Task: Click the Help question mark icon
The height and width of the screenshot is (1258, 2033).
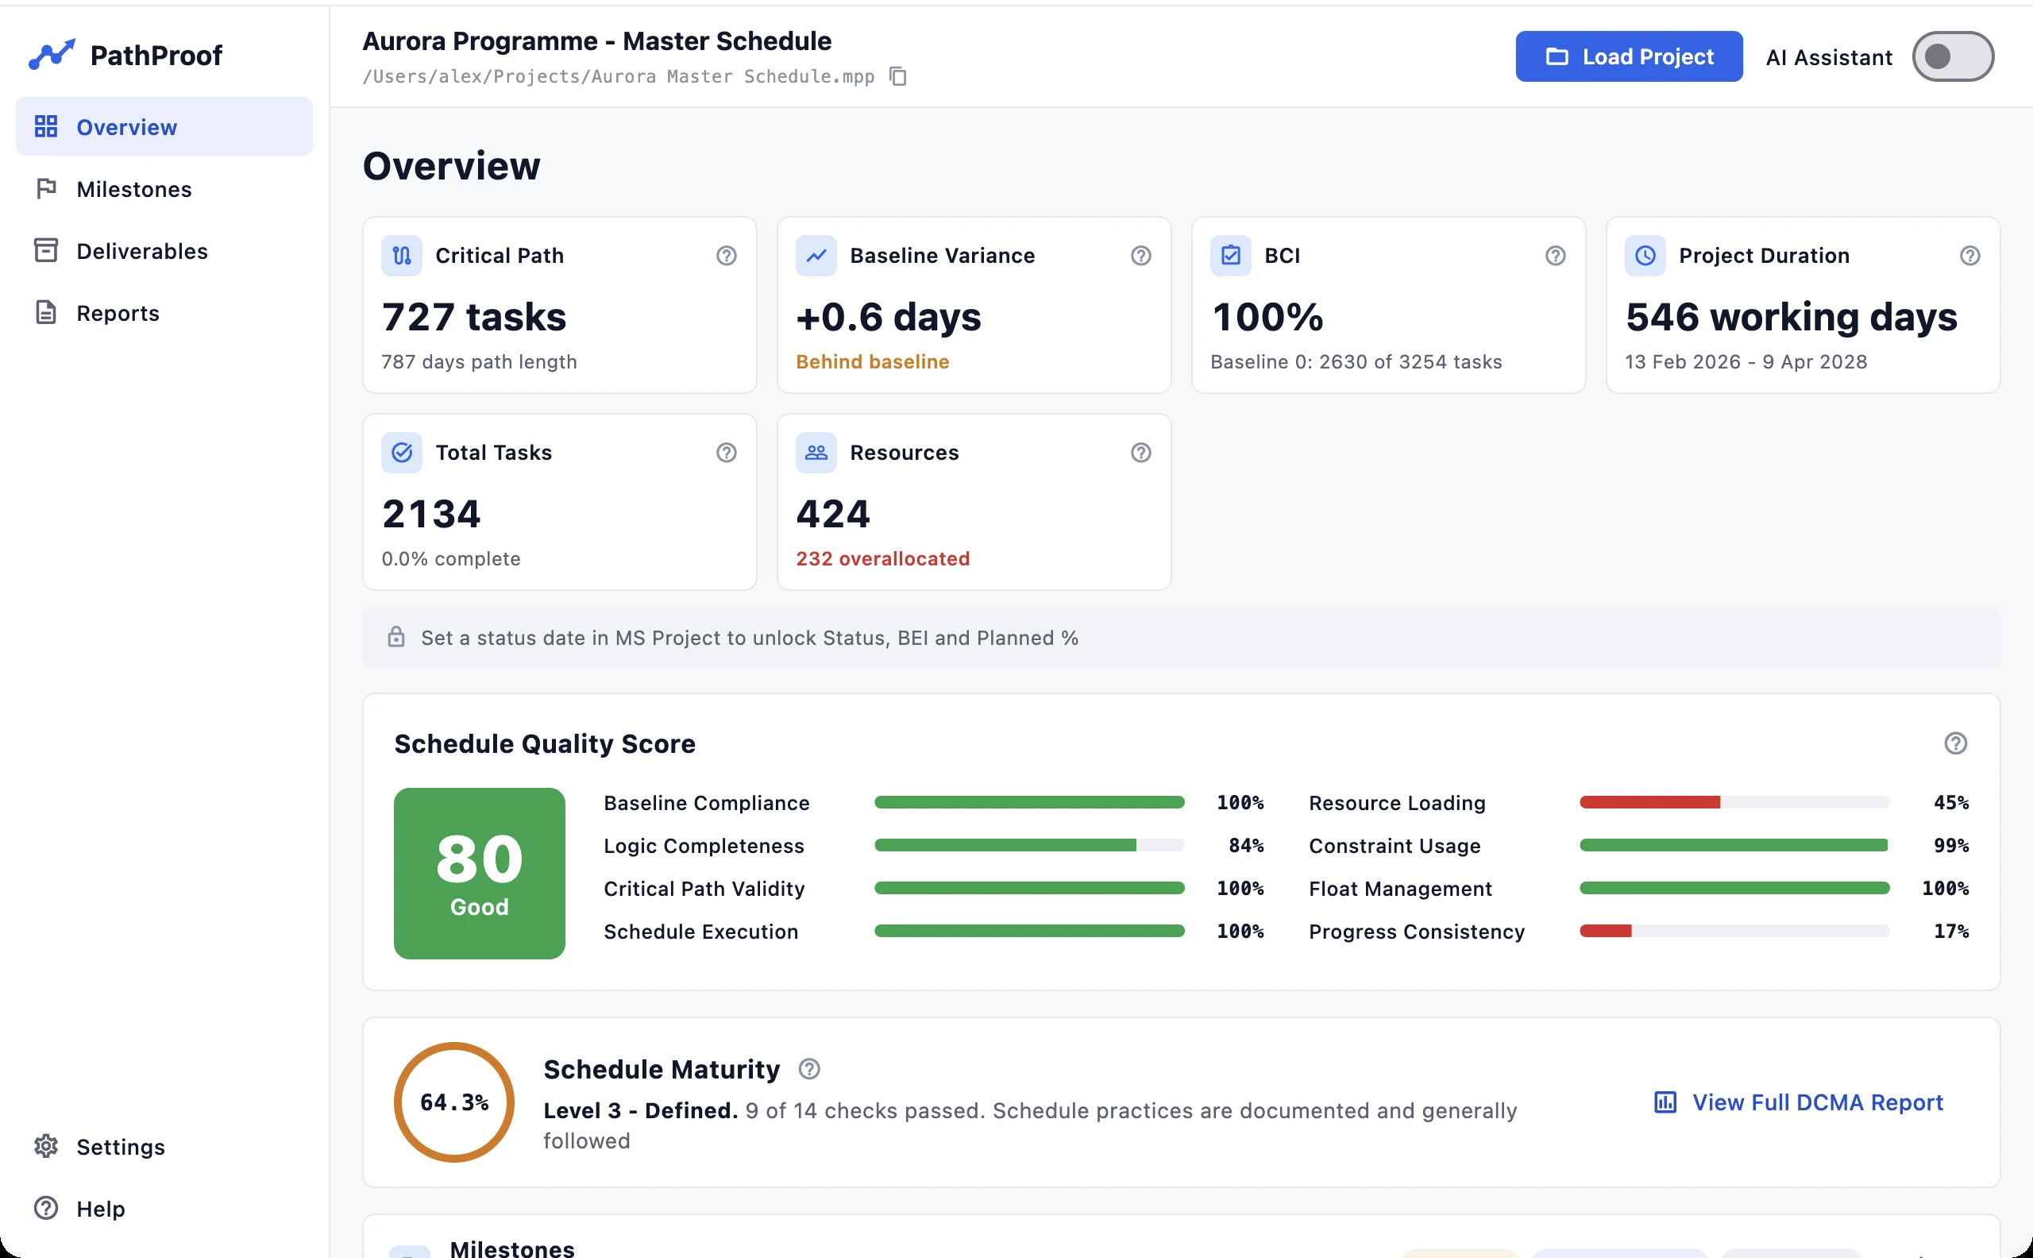Action: coord(46,1208)
